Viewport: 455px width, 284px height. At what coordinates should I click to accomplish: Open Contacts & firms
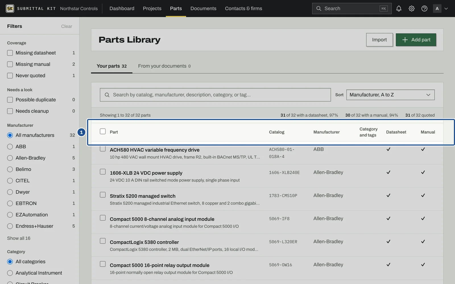point(243,9)
